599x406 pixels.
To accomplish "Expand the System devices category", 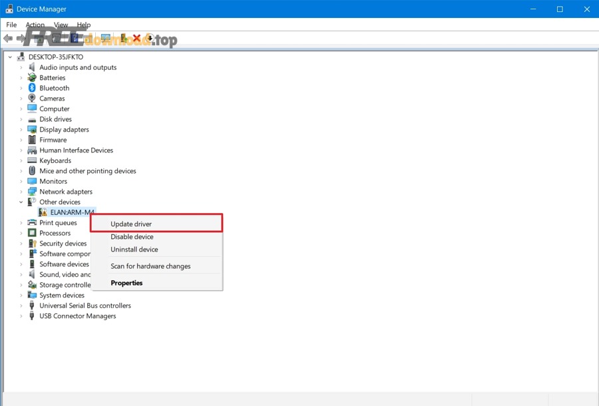I will [21, 296].
